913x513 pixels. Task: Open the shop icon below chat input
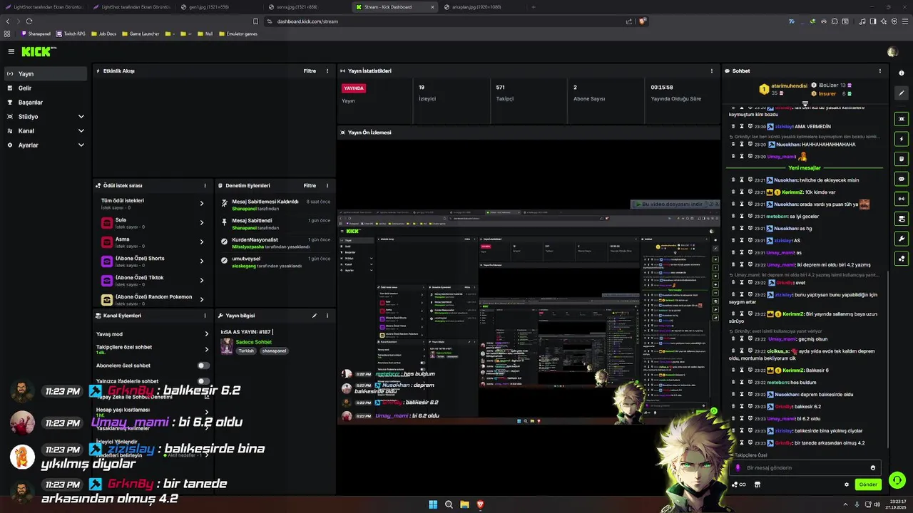[757, 484]
